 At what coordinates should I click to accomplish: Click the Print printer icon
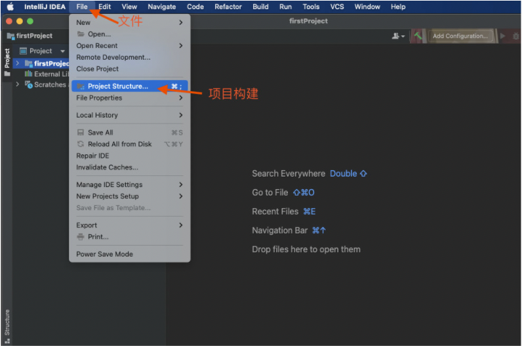(81, 236)
